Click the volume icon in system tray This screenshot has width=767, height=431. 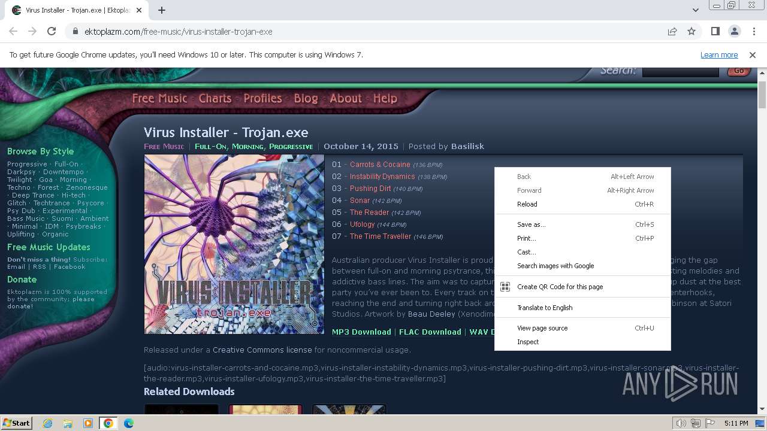[x=681, y=423]
